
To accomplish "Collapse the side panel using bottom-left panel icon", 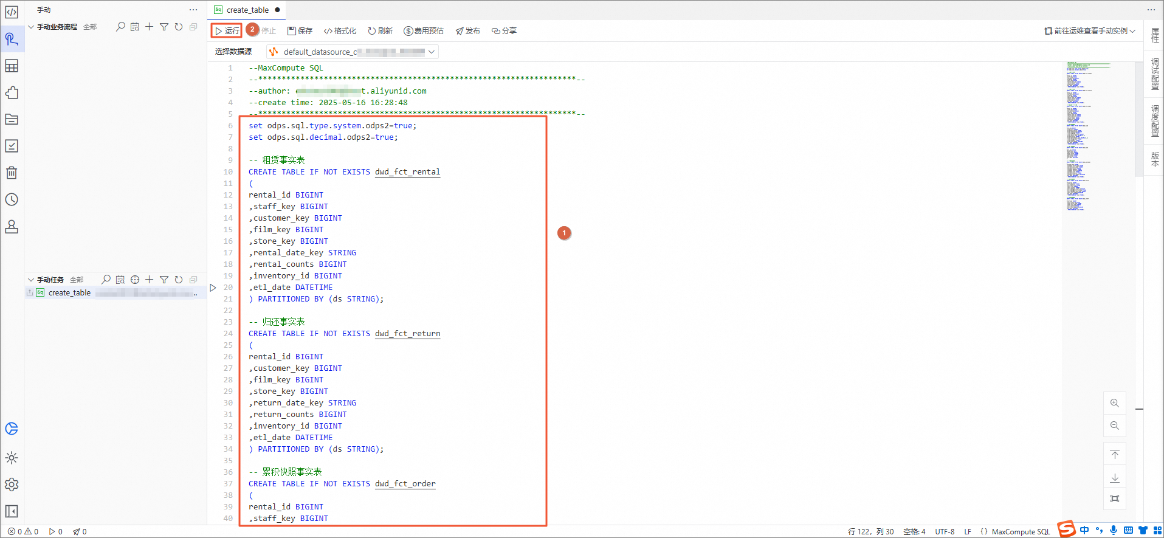I will [12, 511].
